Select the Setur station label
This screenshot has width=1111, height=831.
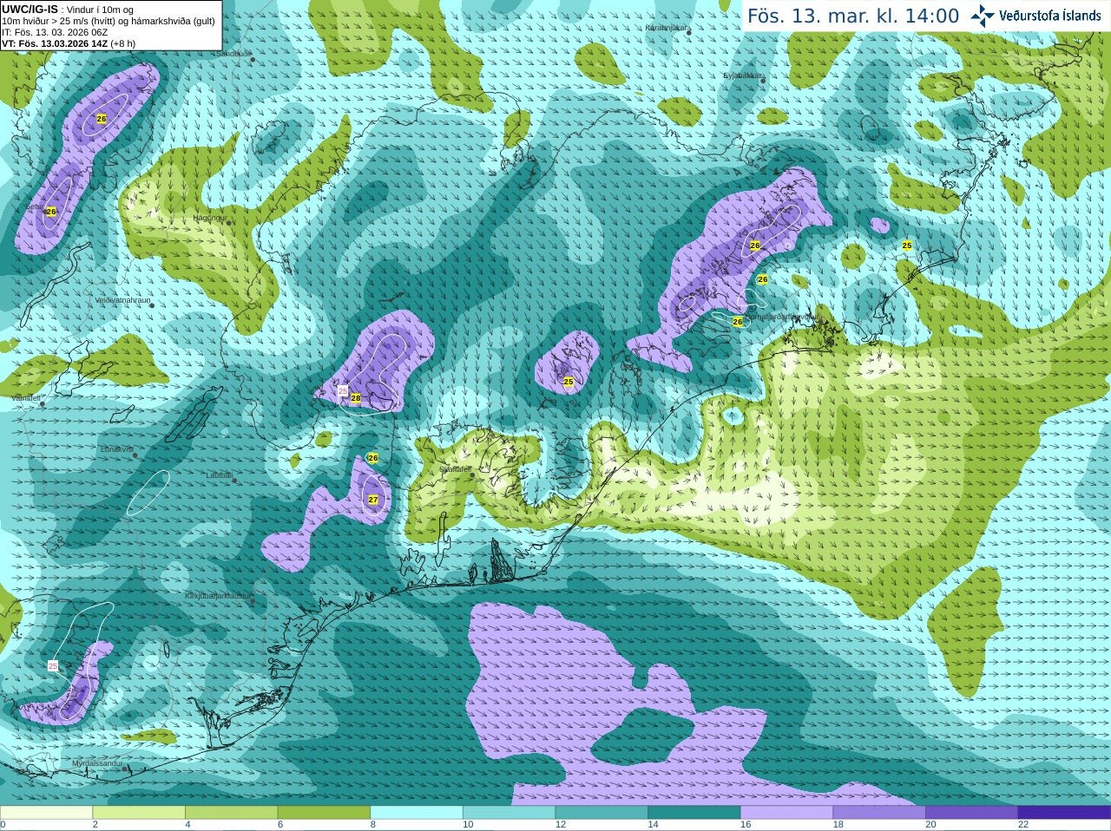click(35, 207)
